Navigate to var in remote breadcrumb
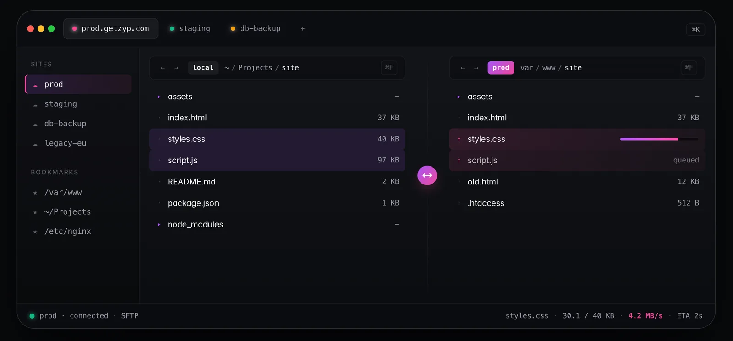This screenshot has width=733, height=341. point(527,68)
